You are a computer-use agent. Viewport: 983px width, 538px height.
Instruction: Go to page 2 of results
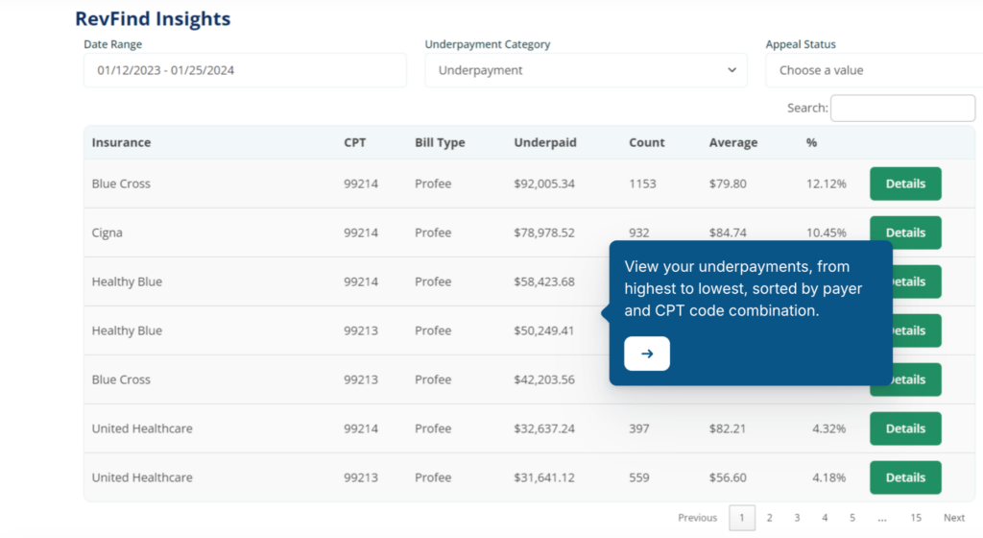tap(769, 518)
